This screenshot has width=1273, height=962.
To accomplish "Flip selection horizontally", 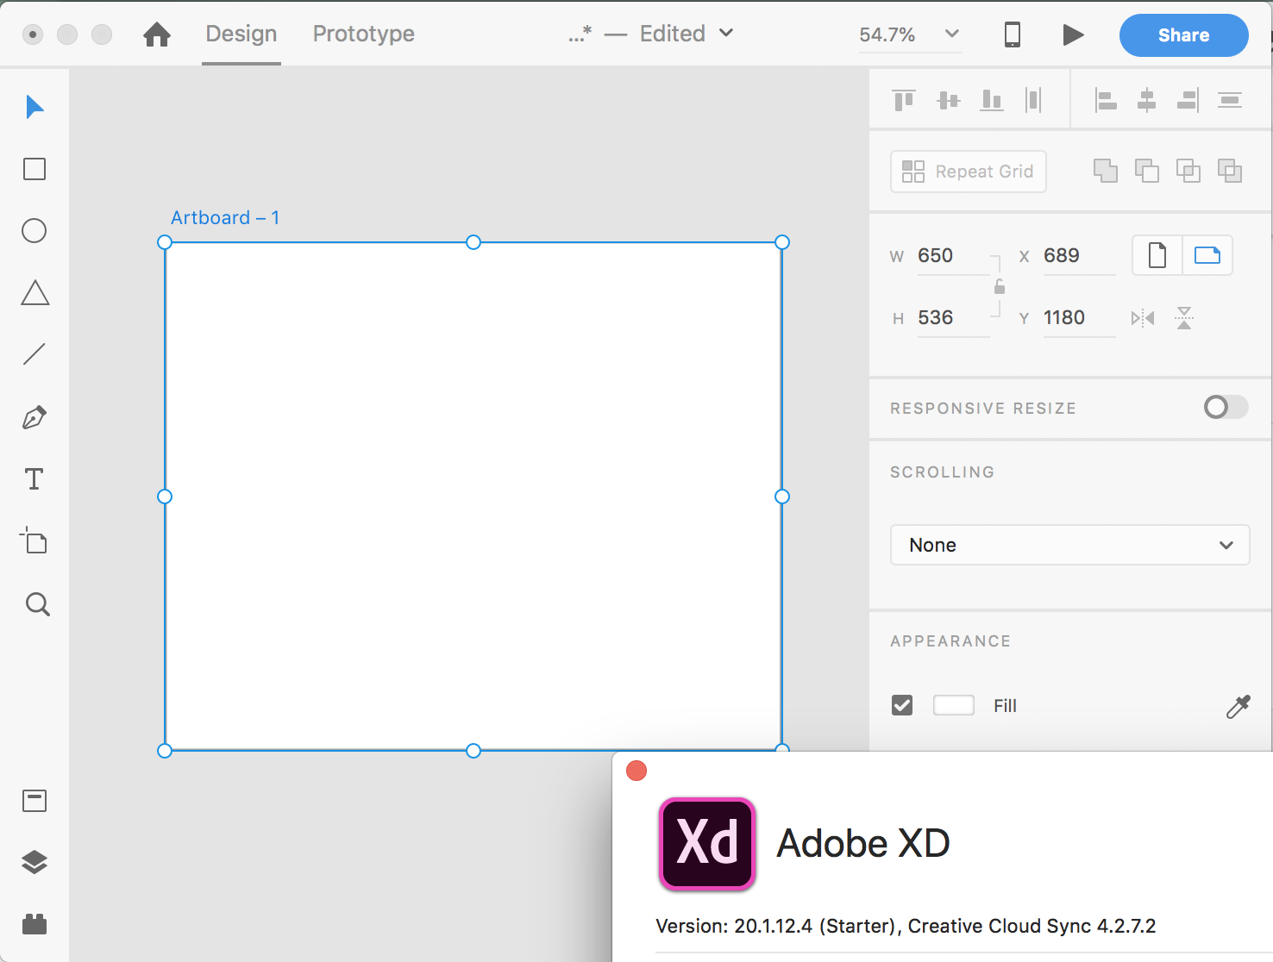I will point(1143,318).
